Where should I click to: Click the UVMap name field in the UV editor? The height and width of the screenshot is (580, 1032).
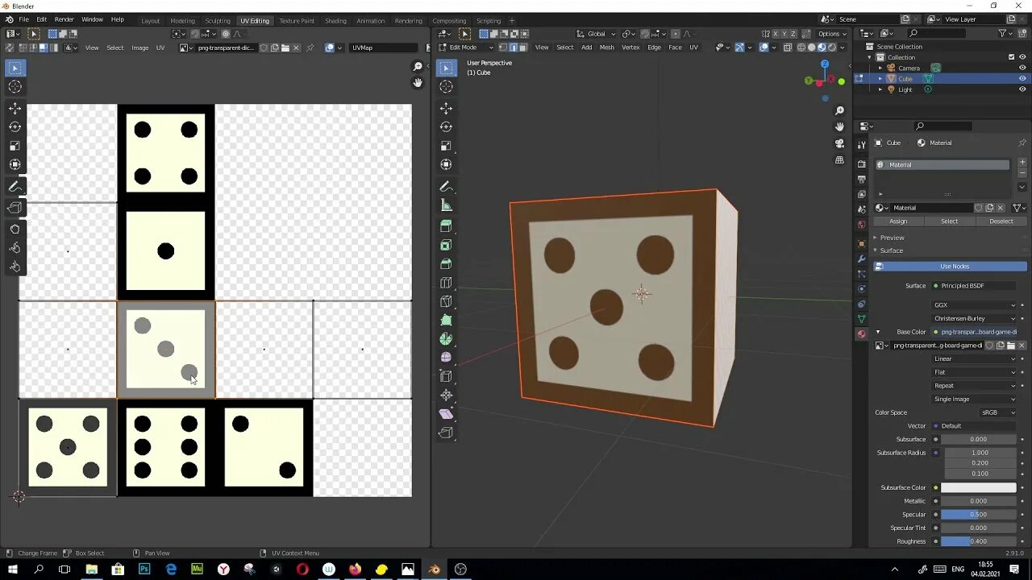coord(385,48)
